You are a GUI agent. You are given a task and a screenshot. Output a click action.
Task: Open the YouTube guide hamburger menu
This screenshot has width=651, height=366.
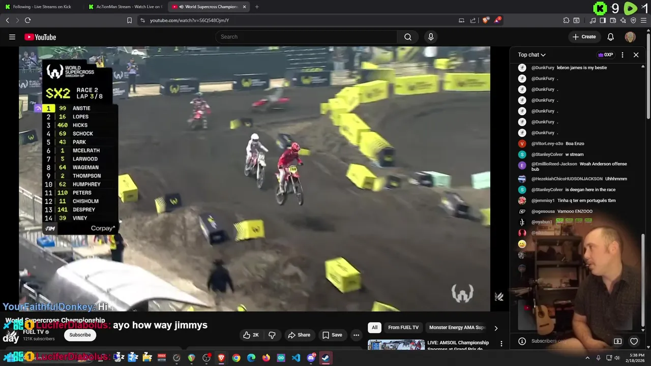tap(12, 37)
